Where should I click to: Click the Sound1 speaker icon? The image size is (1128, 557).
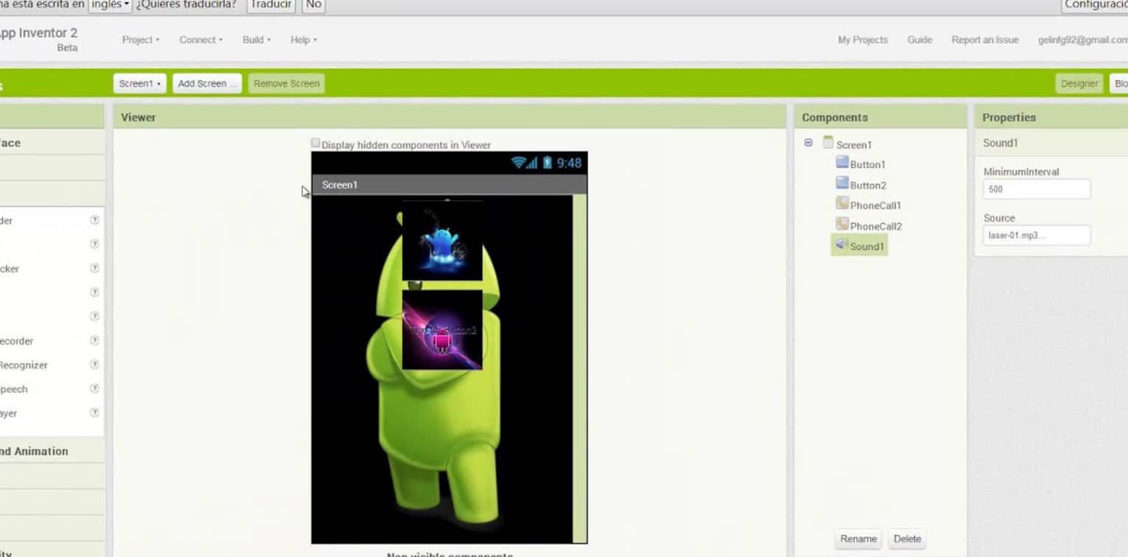(x=841, y=245)
